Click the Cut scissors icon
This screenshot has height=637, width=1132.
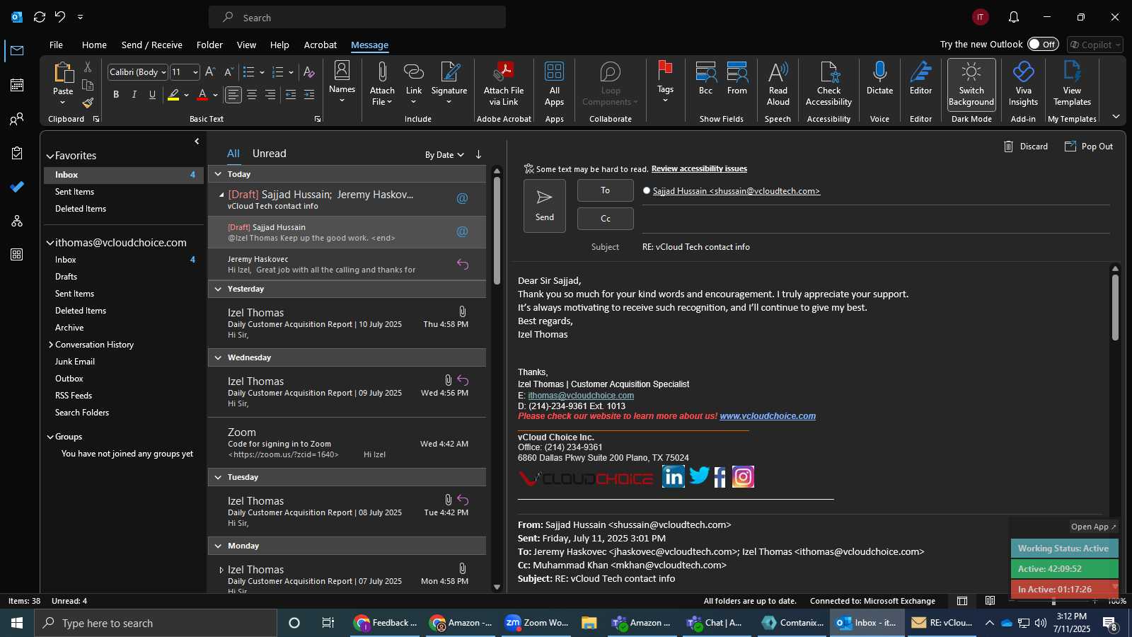(x=88, y=67)
